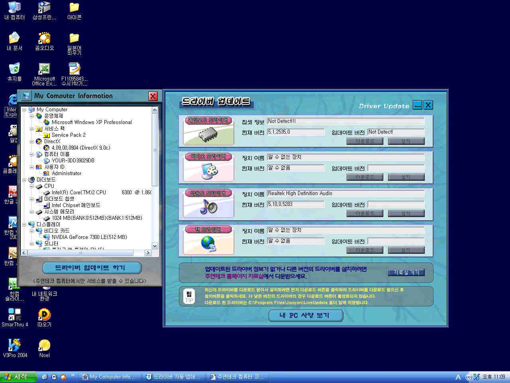Screen dimensions: 510x383
Task: Select the 랜 드라이버 label tab
Action: click(208, 229)
